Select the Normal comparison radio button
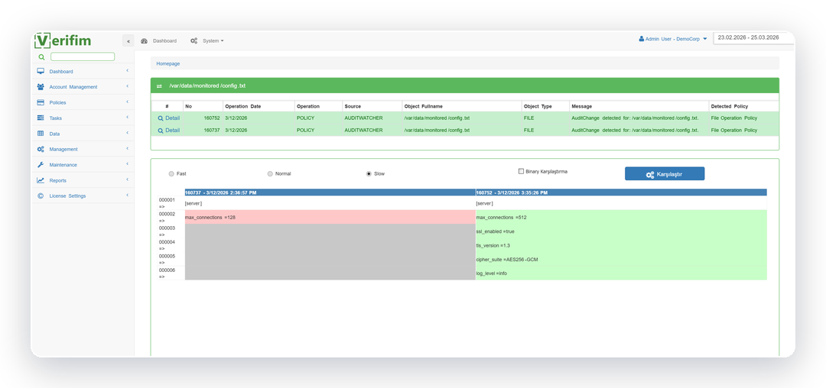 click(x=270, y=173)
